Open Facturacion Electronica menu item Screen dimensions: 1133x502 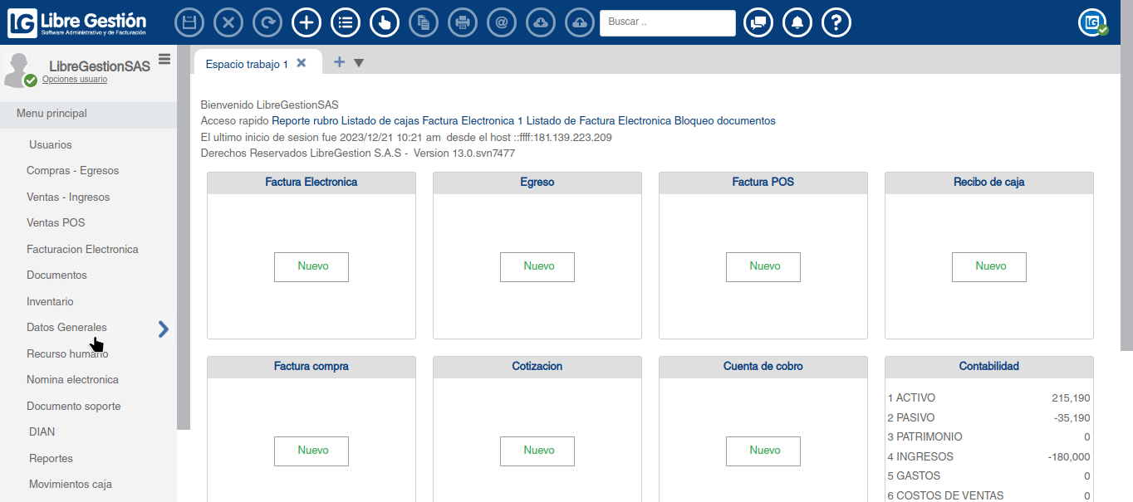click(x=82, y=249)
